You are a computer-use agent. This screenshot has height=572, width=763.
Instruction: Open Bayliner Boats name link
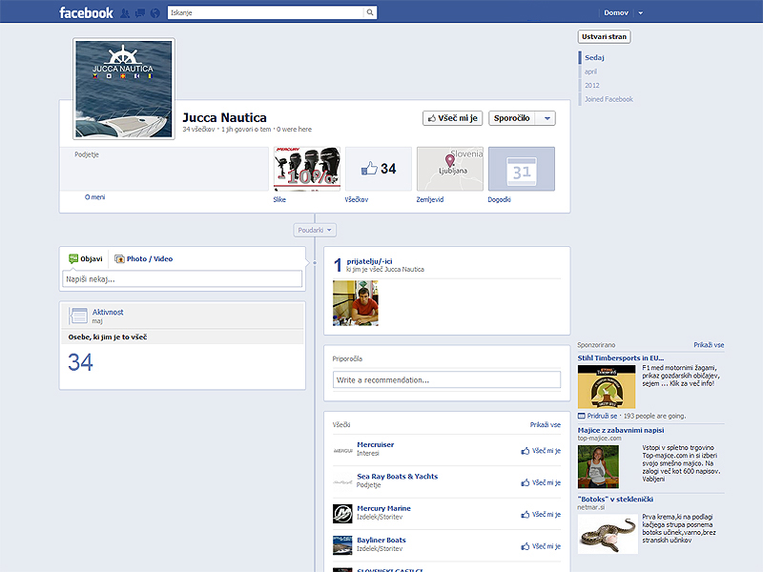[x=381, y=540]
